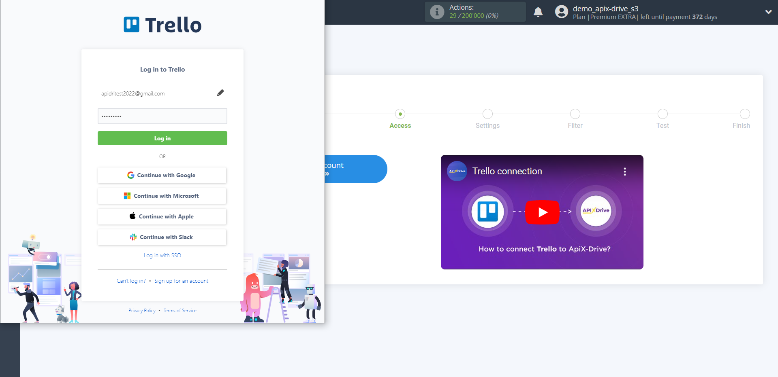Click the Actions info icon

437,12
